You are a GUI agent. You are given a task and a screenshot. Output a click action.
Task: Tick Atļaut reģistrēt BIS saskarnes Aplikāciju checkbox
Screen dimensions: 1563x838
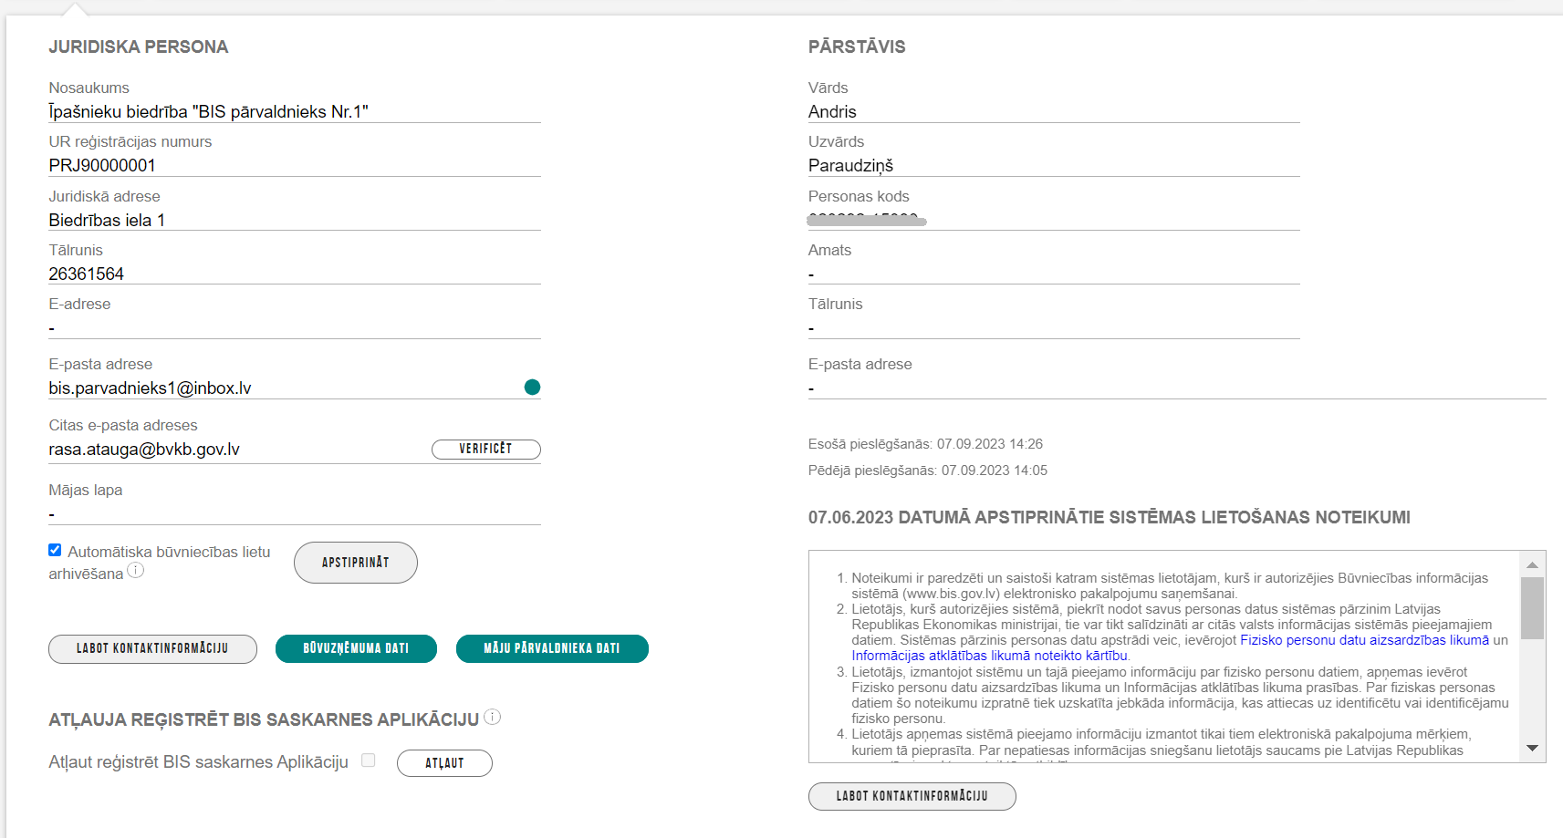pyautogui.click(x=369, y=760)
